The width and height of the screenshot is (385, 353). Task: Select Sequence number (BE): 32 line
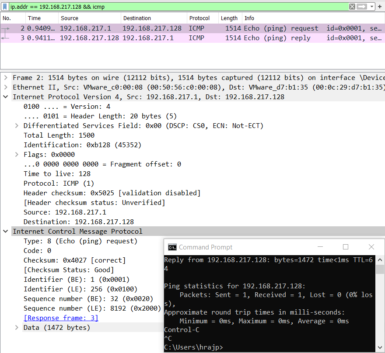[88, 299]
